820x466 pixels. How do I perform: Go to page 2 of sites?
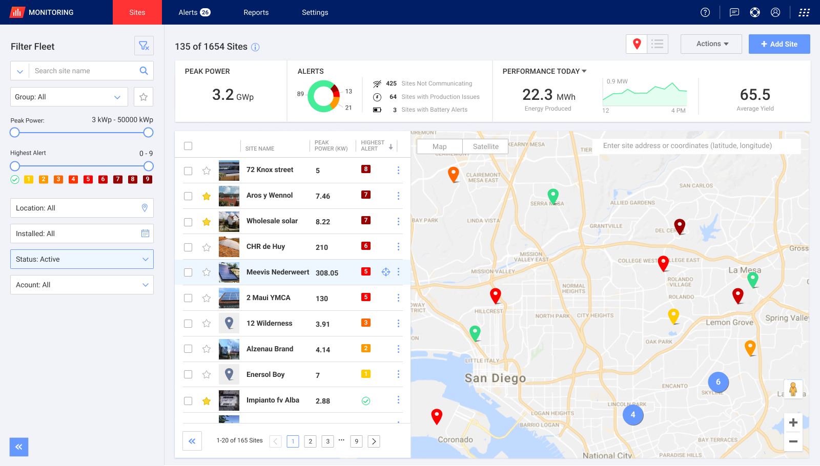pos(310,441)
